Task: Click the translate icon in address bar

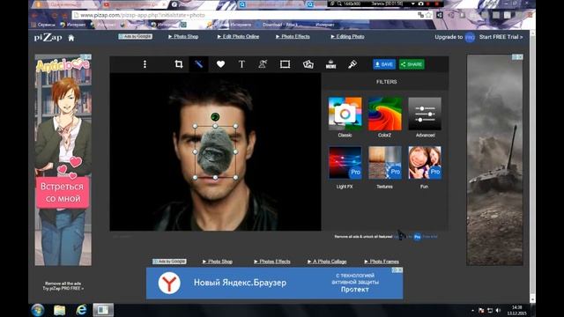Action: [420, 15]
